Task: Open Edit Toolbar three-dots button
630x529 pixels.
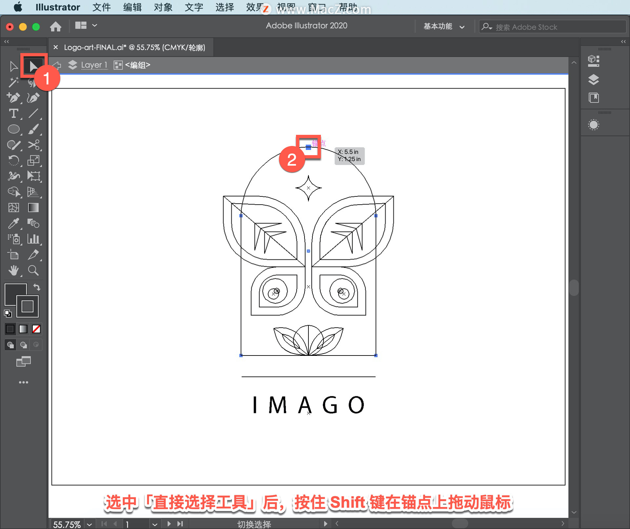Action: [23, 382]
